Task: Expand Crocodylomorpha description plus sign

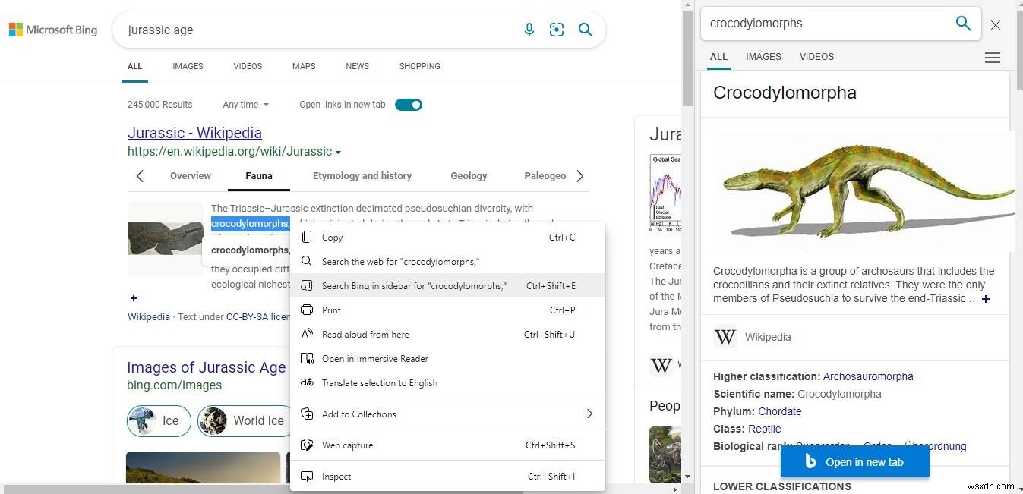Action: point(986,299)
